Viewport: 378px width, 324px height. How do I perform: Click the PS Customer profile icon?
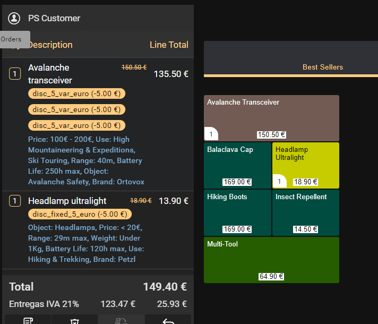(14, 18)
